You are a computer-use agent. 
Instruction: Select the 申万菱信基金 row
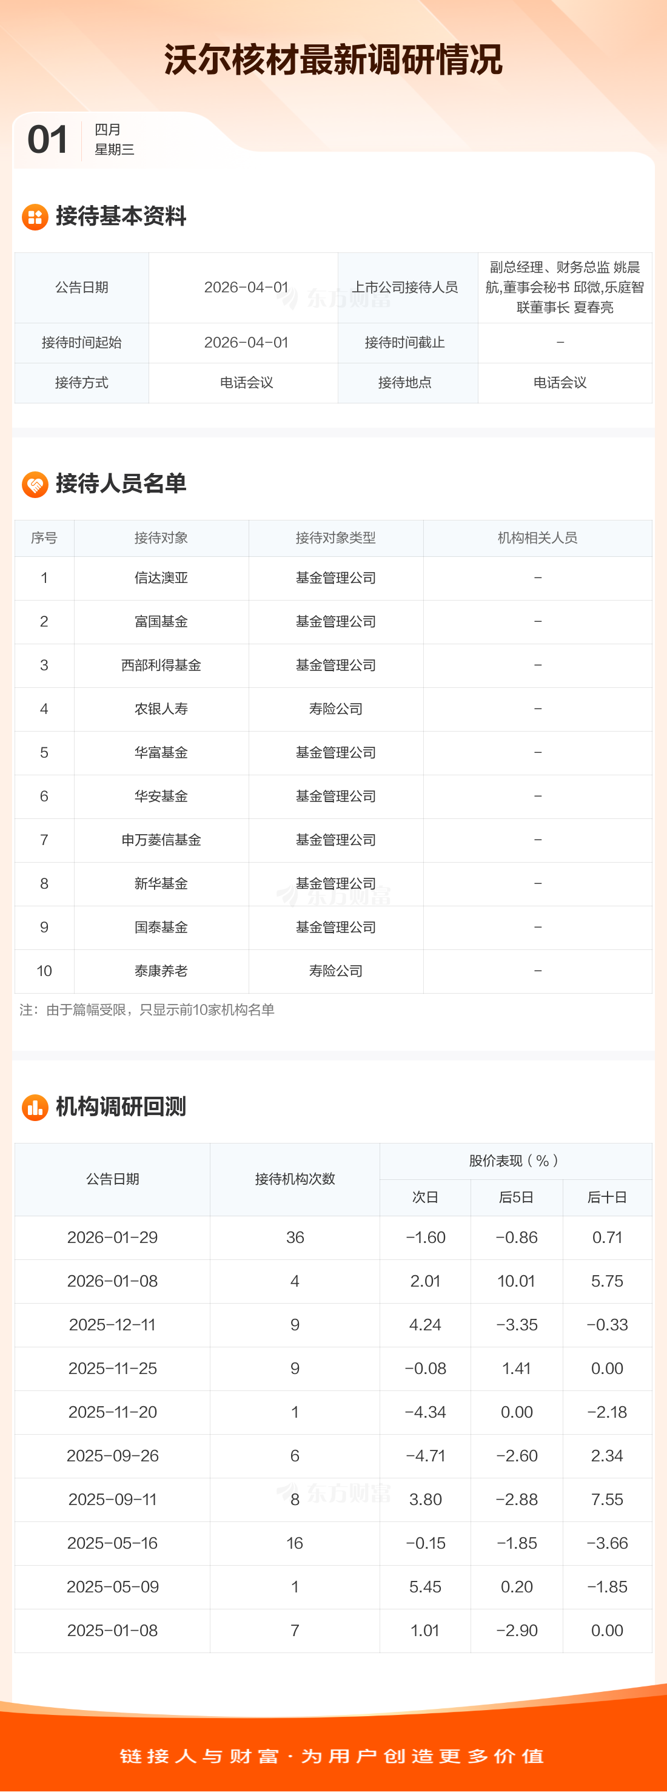161,840
